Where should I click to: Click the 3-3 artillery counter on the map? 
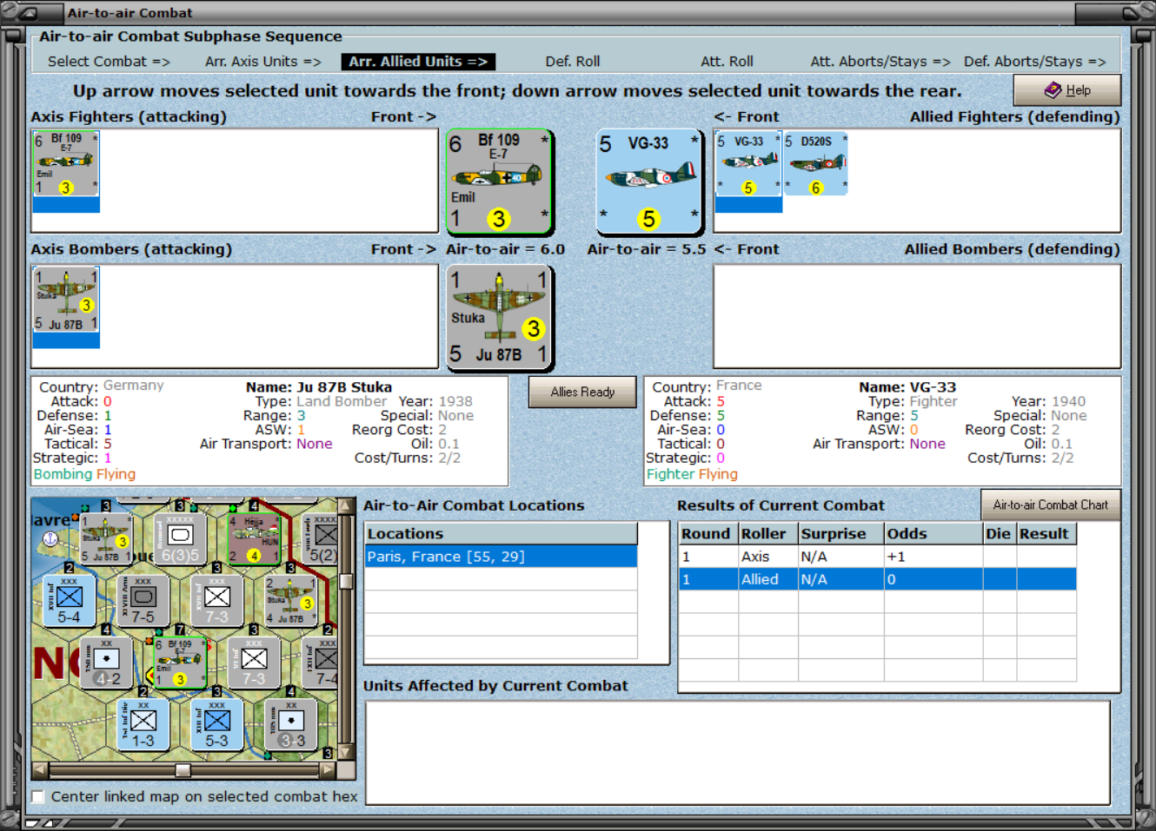click(291, 723)
